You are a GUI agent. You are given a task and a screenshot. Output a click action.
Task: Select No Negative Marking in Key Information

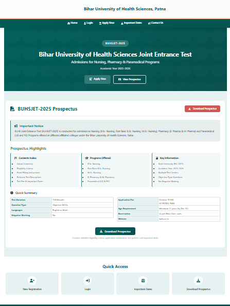pyautogui.click(x=168, y=182)
